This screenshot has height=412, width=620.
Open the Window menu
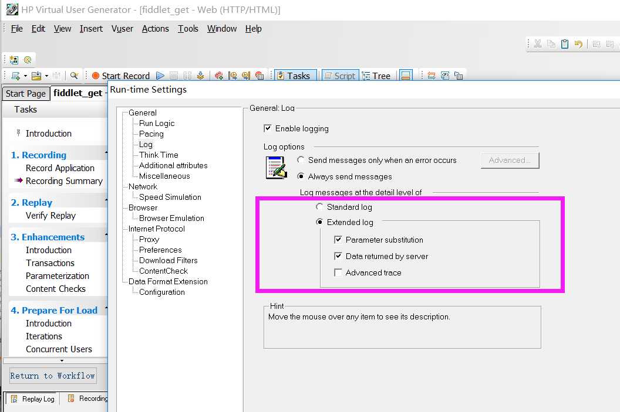coord(222,28)
